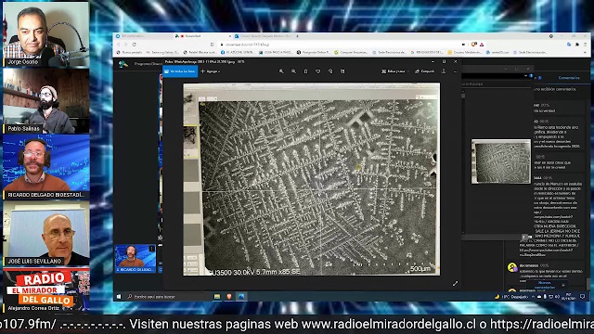Open the three-dot more options menu in Photos

456,71
